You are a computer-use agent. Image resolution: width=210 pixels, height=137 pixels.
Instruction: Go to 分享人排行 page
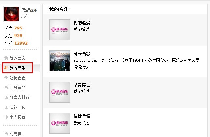tap(19, 97)
